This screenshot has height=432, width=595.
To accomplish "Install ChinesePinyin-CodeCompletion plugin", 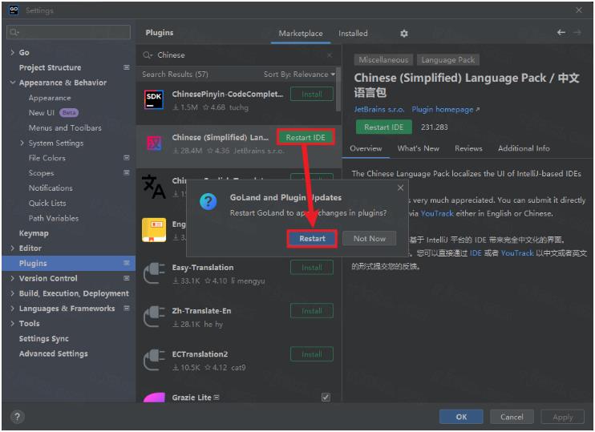I will tap(312, 94).
